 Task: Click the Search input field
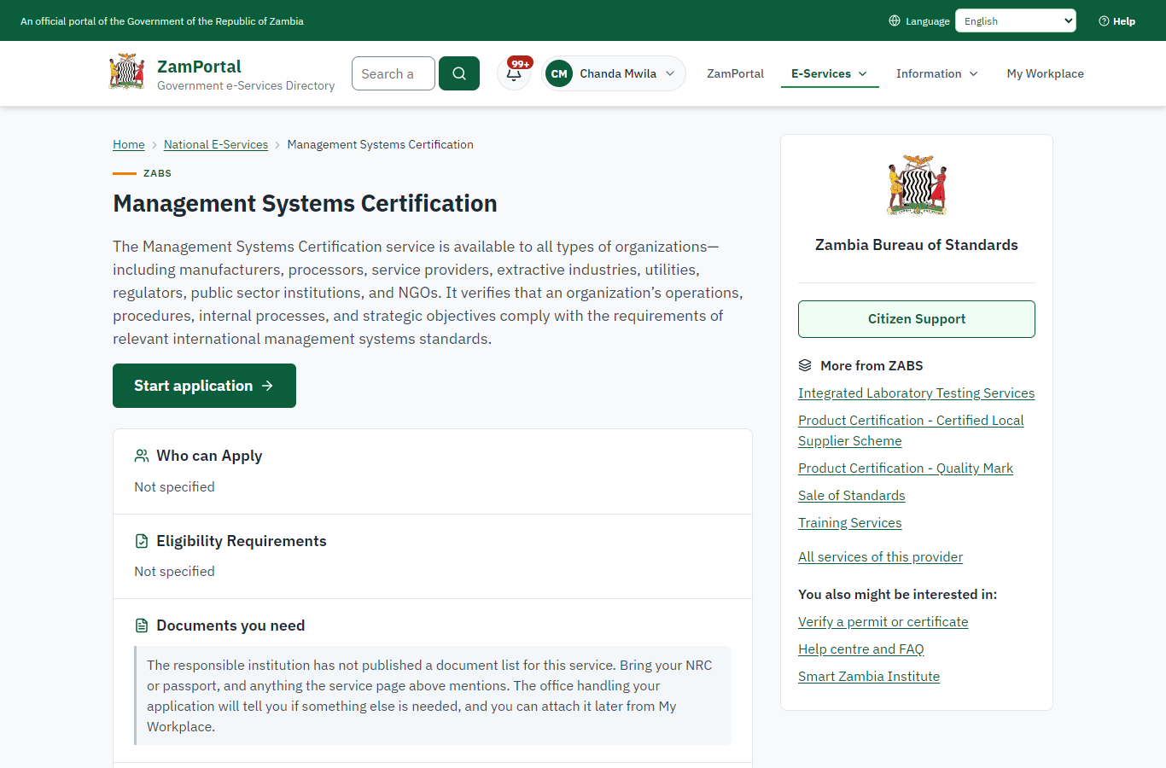pyautogui.click(x=394, y=73)
